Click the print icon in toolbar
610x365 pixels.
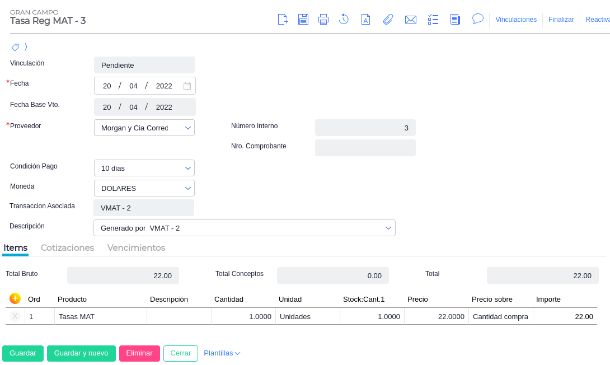click(323, 20)
